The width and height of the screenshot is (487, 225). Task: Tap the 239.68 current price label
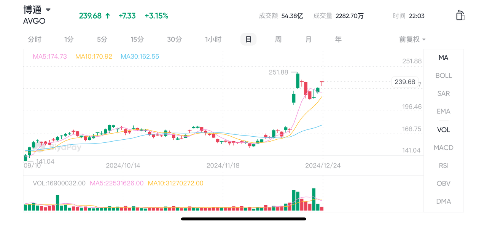click(405, 82)
